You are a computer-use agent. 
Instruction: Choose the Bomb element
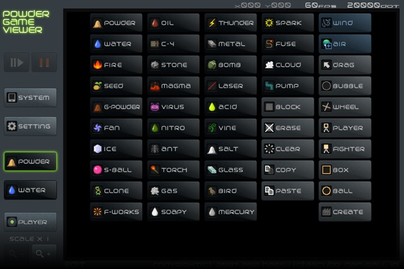pyautogui.click(x=230, y=64)
